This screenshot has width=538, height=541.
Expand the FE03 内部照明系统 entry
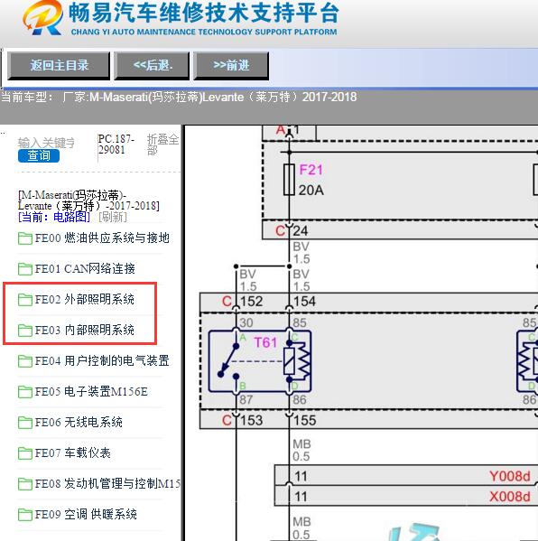84,331
